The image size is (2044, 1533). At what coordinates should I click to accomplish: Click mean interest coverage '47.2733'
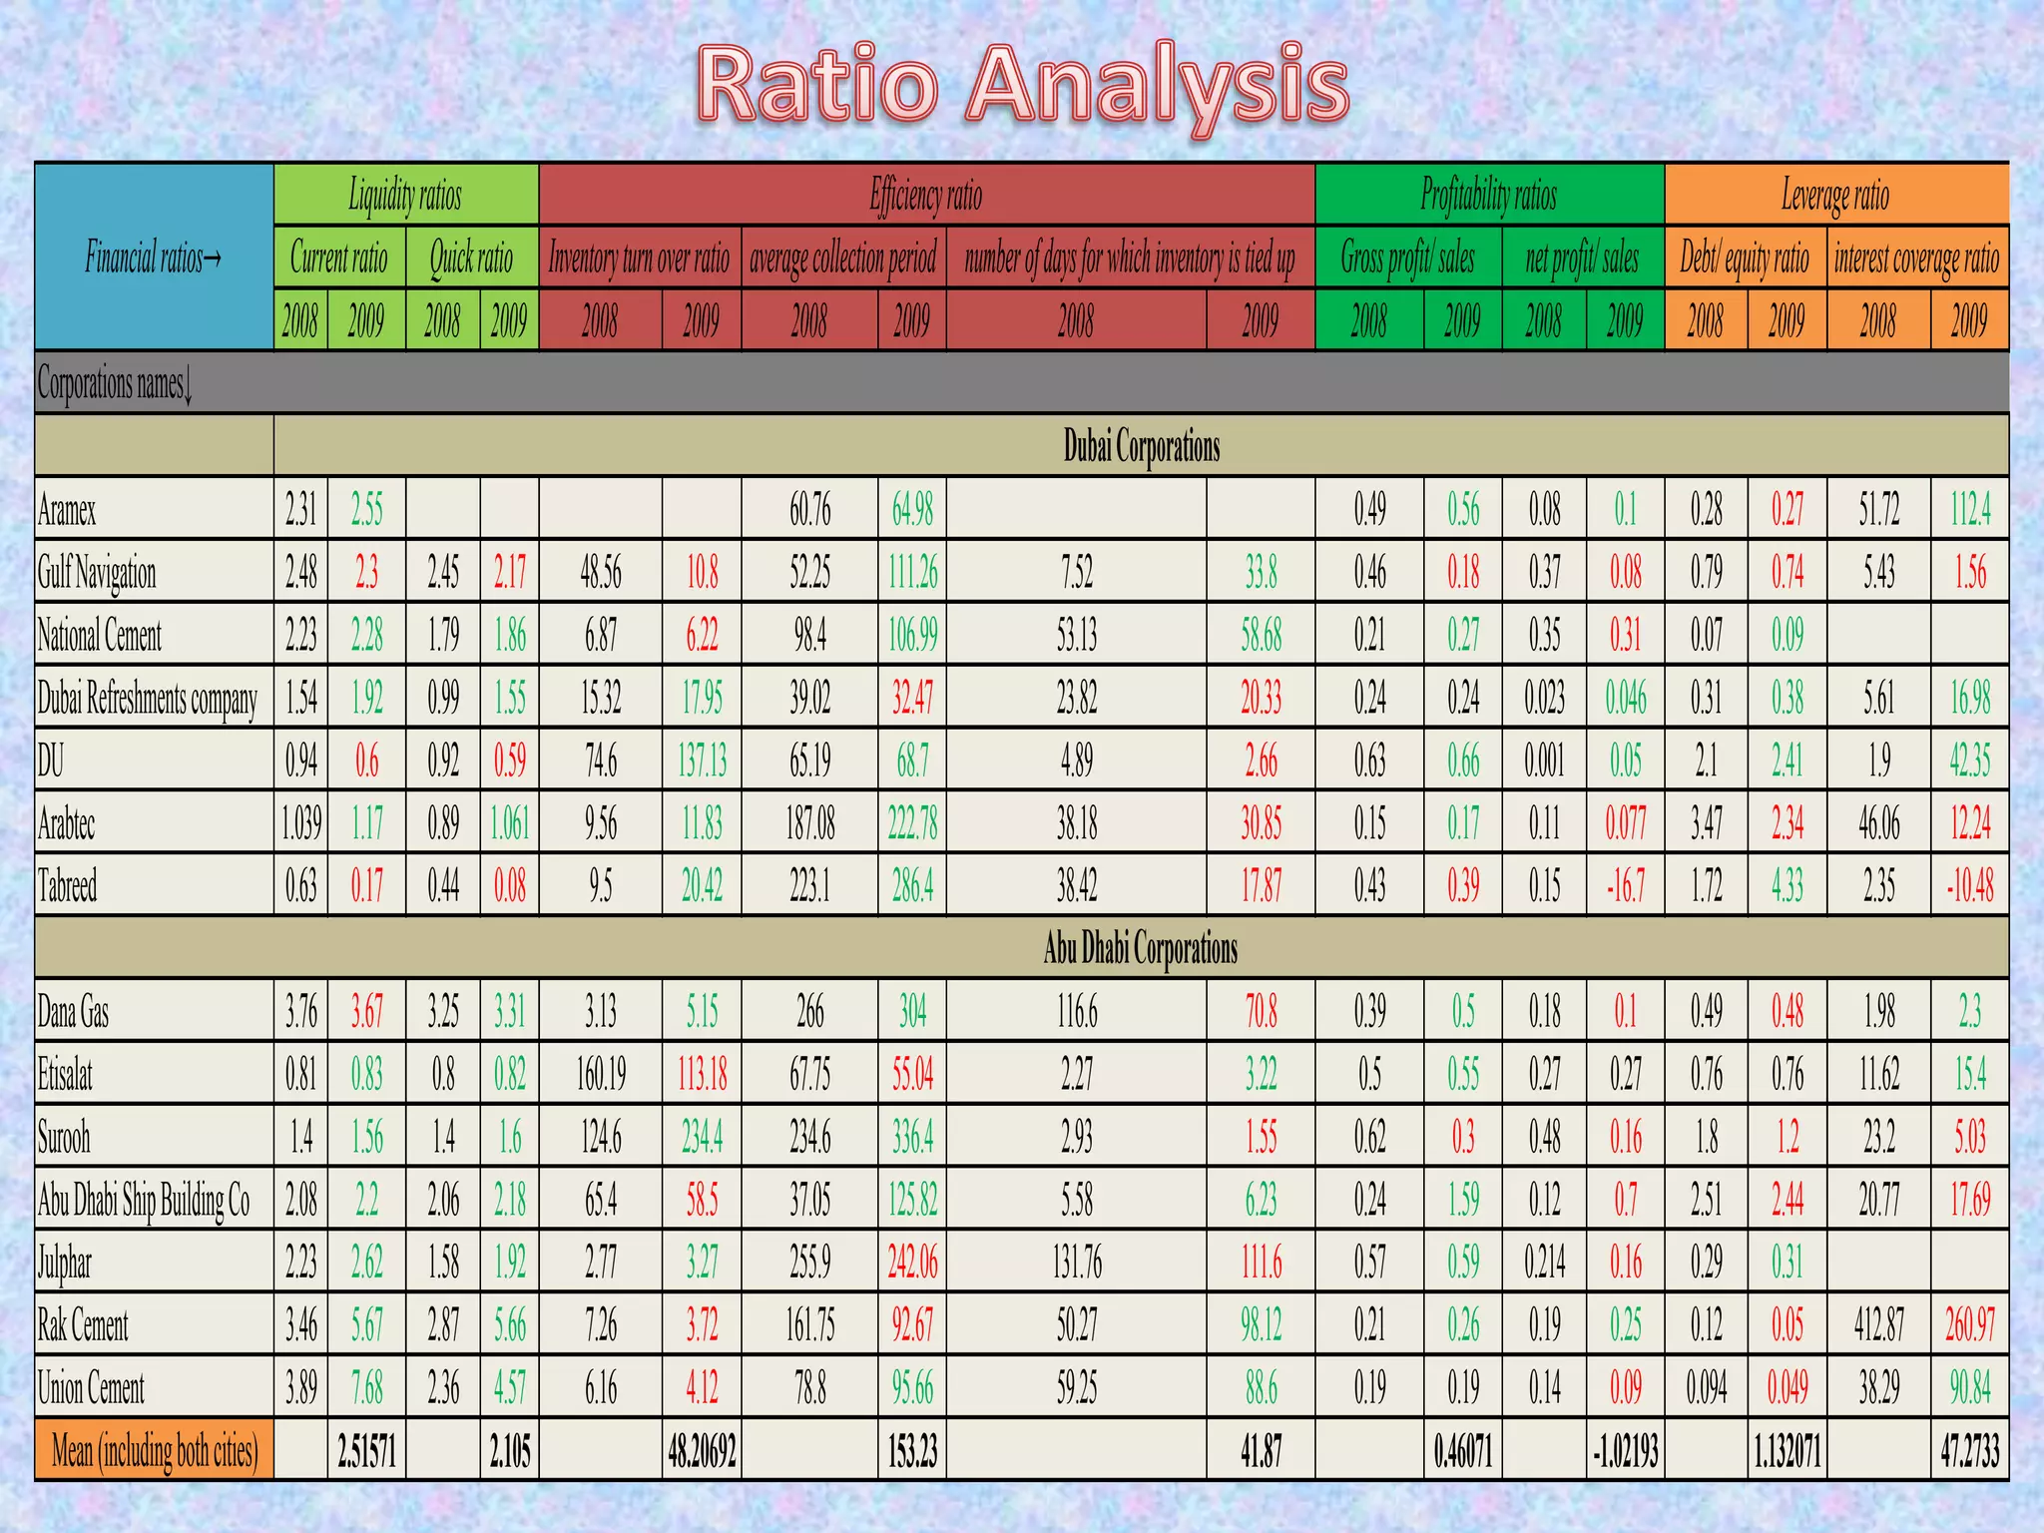(x=1970, y=1450)
